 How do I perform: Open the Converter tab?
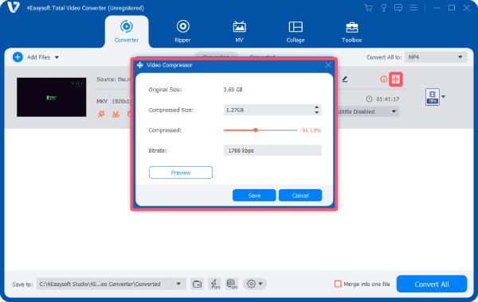click(127, 31)
